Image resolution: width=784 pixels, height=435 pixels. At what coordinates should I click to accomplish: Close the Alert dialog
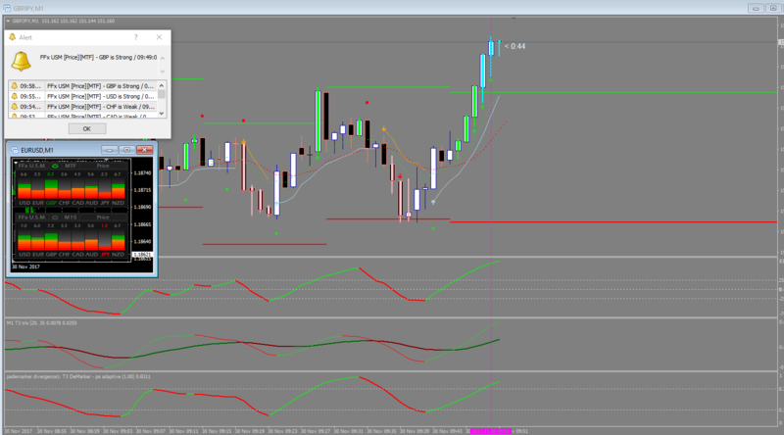coord(159,37)
